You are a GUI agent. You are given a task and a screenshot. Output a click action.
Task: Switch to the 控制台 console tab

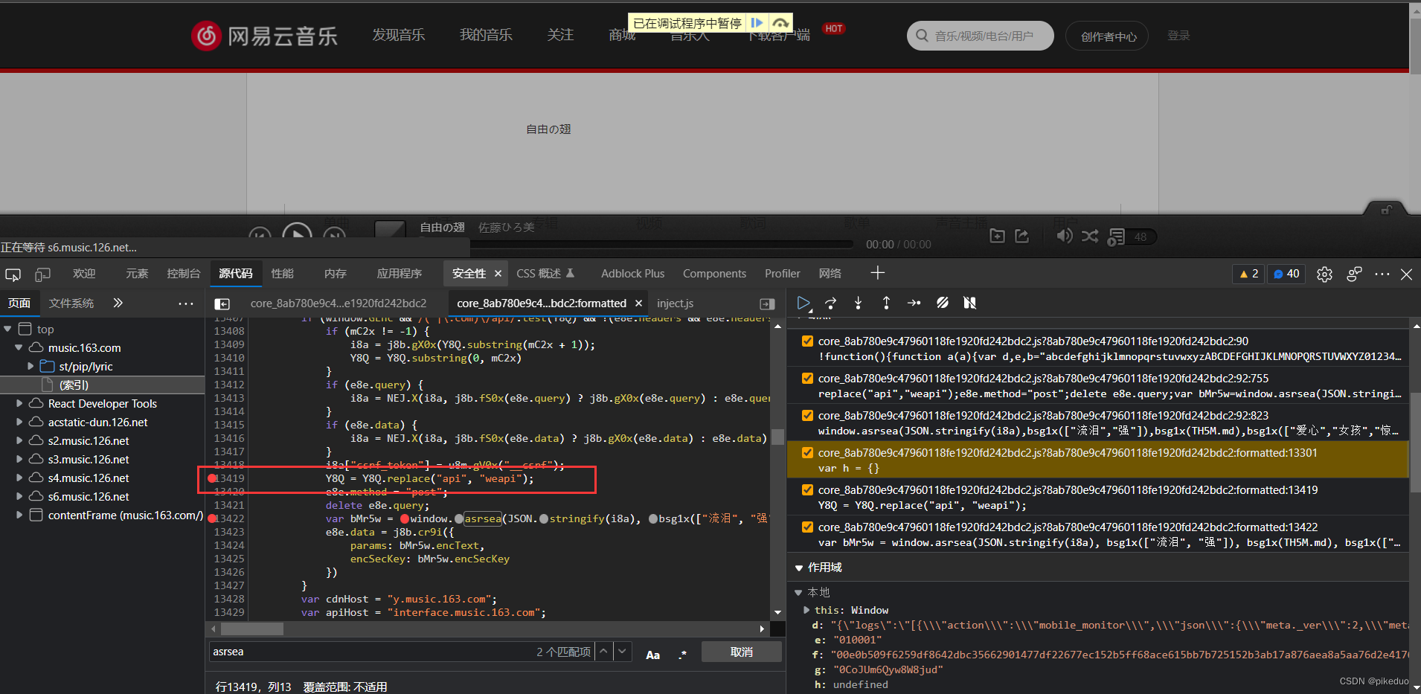coord(183,274)
